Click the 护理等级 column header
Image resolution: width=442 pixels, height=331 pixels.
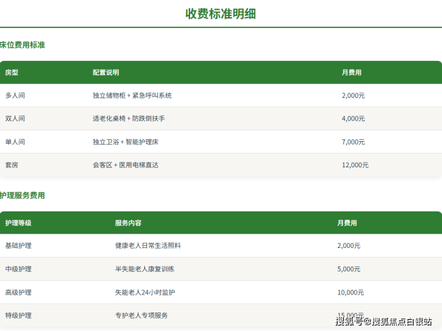pos(19,223)
